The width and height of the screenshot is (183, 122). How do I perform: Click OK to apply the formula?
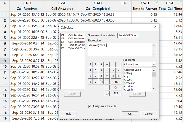pyautogui.click(x=130, y=114)
